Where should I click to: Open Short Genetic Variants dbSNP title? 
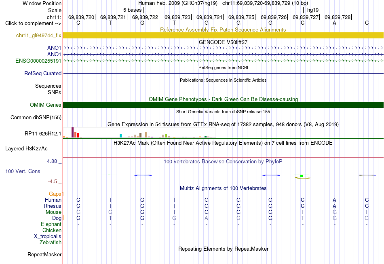(x=223, y=112)
